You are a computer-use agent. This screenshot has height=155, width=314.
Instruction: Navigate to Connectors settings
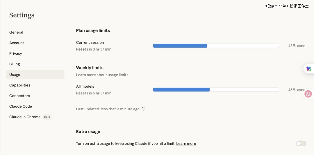click(19, 96)
